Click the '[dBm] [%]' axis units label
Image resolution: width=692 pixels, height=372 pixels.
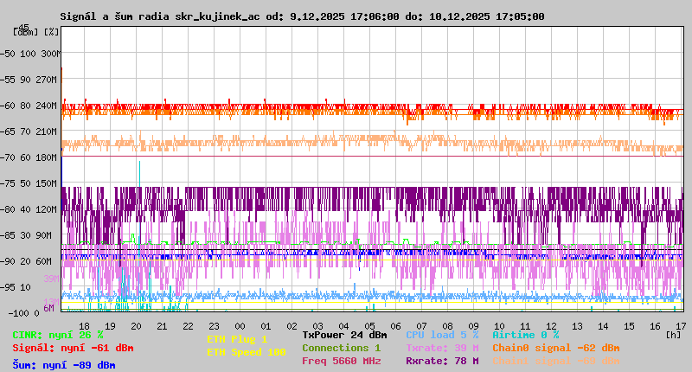[37, 32]
